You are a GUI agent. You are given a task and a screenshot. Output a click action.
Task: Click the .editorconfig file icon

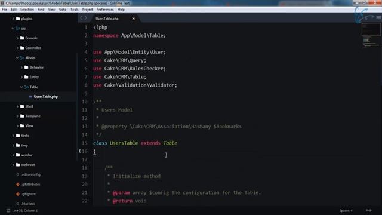17,174
